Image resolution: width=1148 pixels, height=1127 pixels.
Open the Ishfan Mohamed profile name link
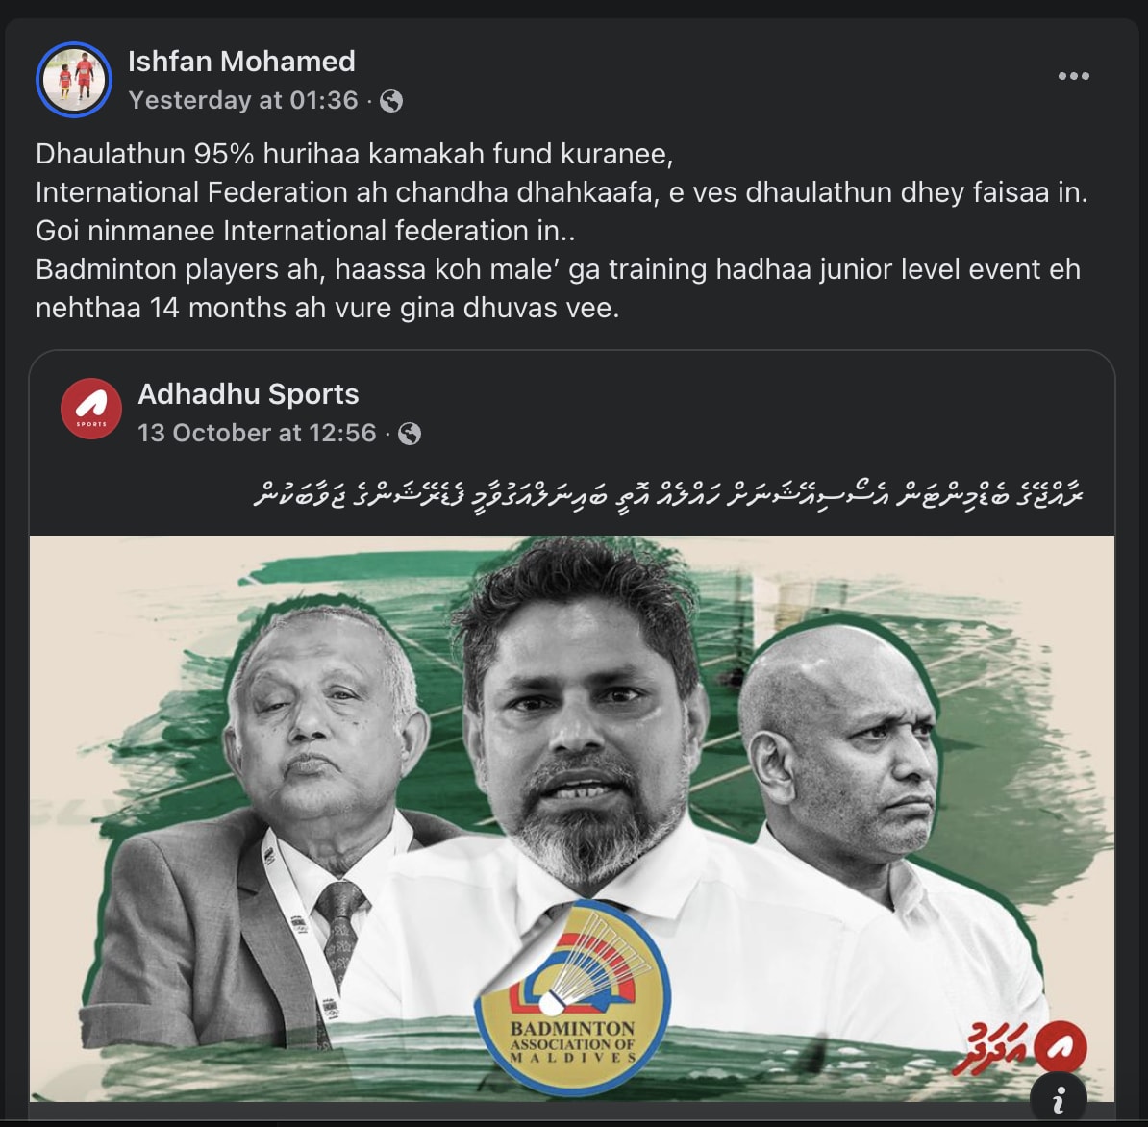pos(241,62)
